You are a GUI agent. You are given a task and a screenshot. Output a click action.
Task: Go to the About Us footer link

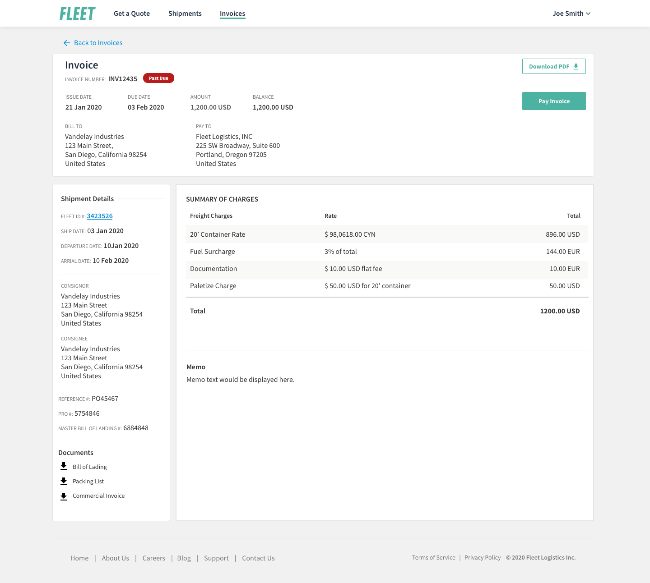[116, 558]
